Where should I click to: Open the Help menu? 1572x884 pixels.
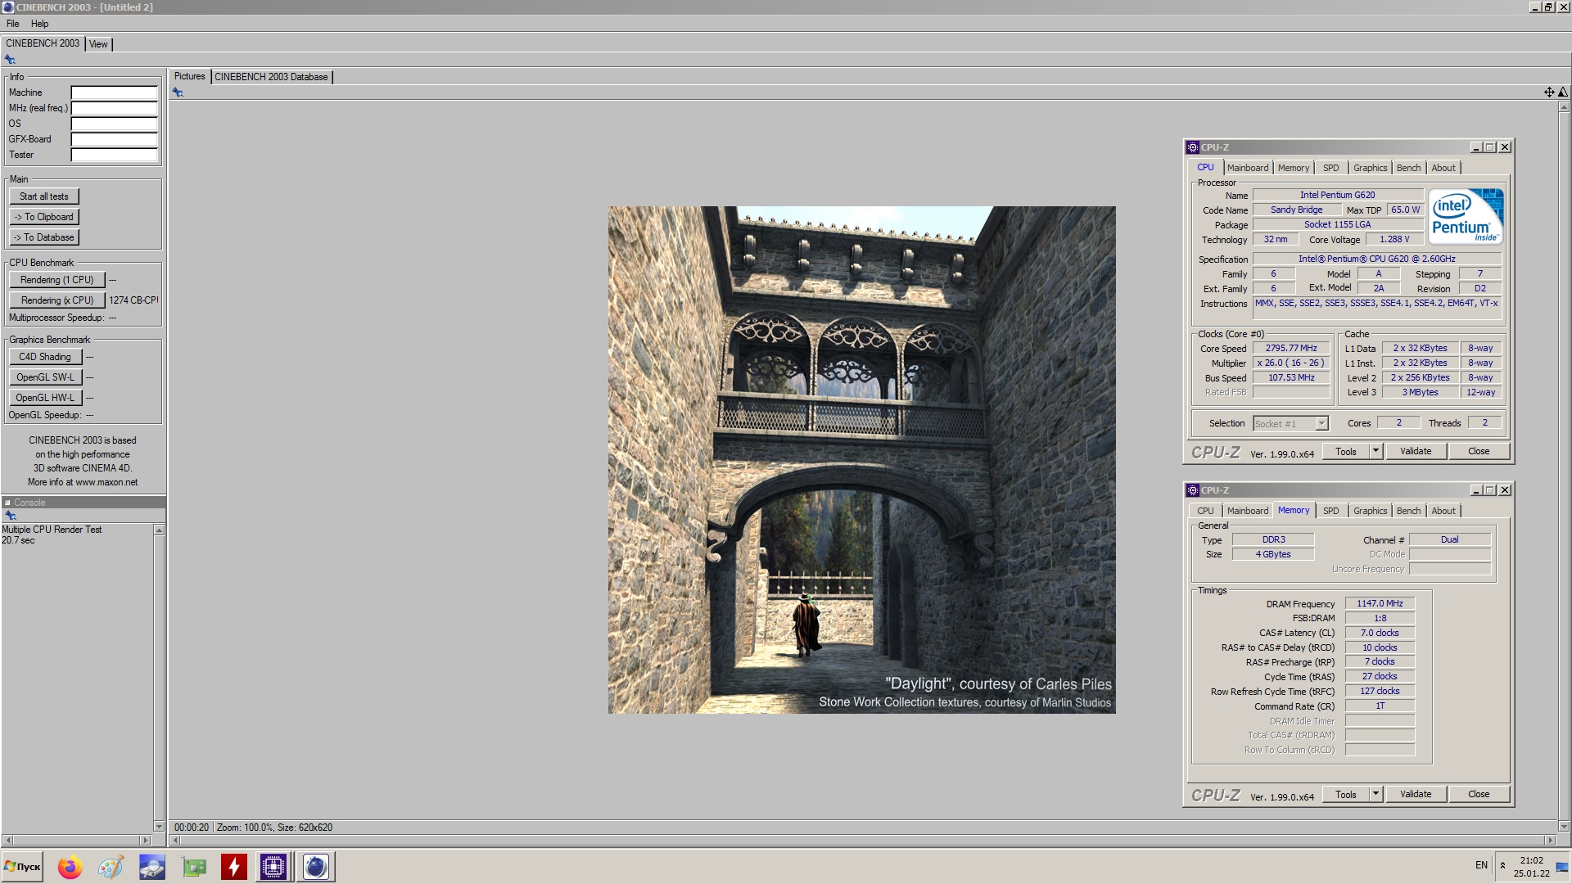39,24
